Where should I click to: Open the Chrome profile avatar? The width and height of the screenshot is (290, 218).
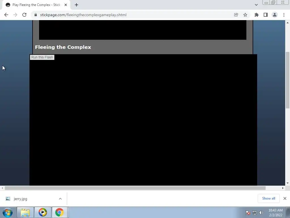click(x=275, y=15)
